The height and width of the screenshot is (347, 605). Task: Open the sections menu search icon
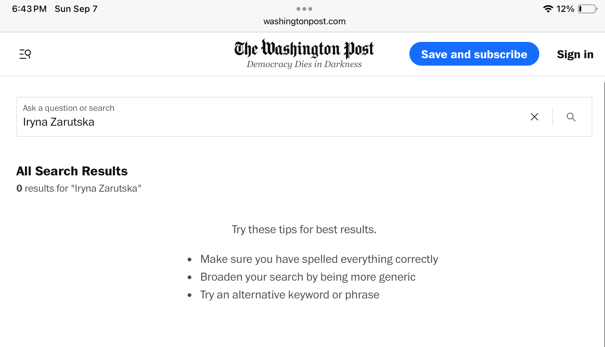25,54
